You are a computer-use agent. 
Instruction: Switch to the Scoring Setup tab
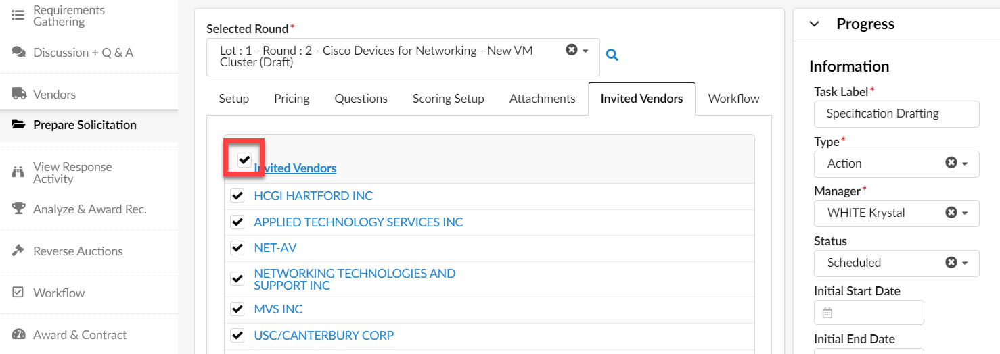(449, 98)
